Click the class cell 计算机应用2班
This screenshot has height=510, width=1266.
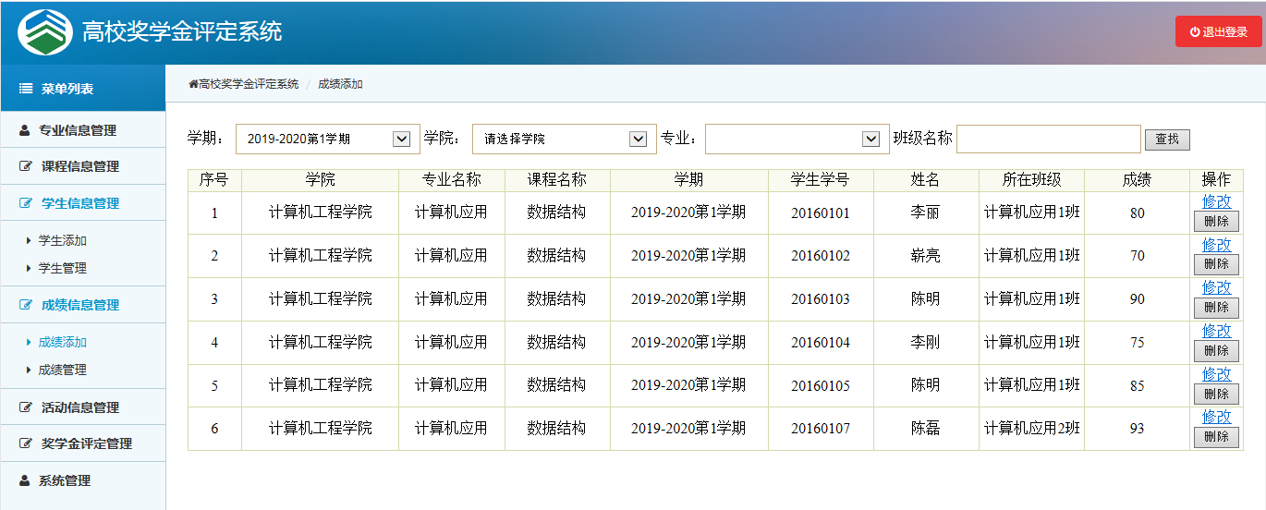point(1031,429)
